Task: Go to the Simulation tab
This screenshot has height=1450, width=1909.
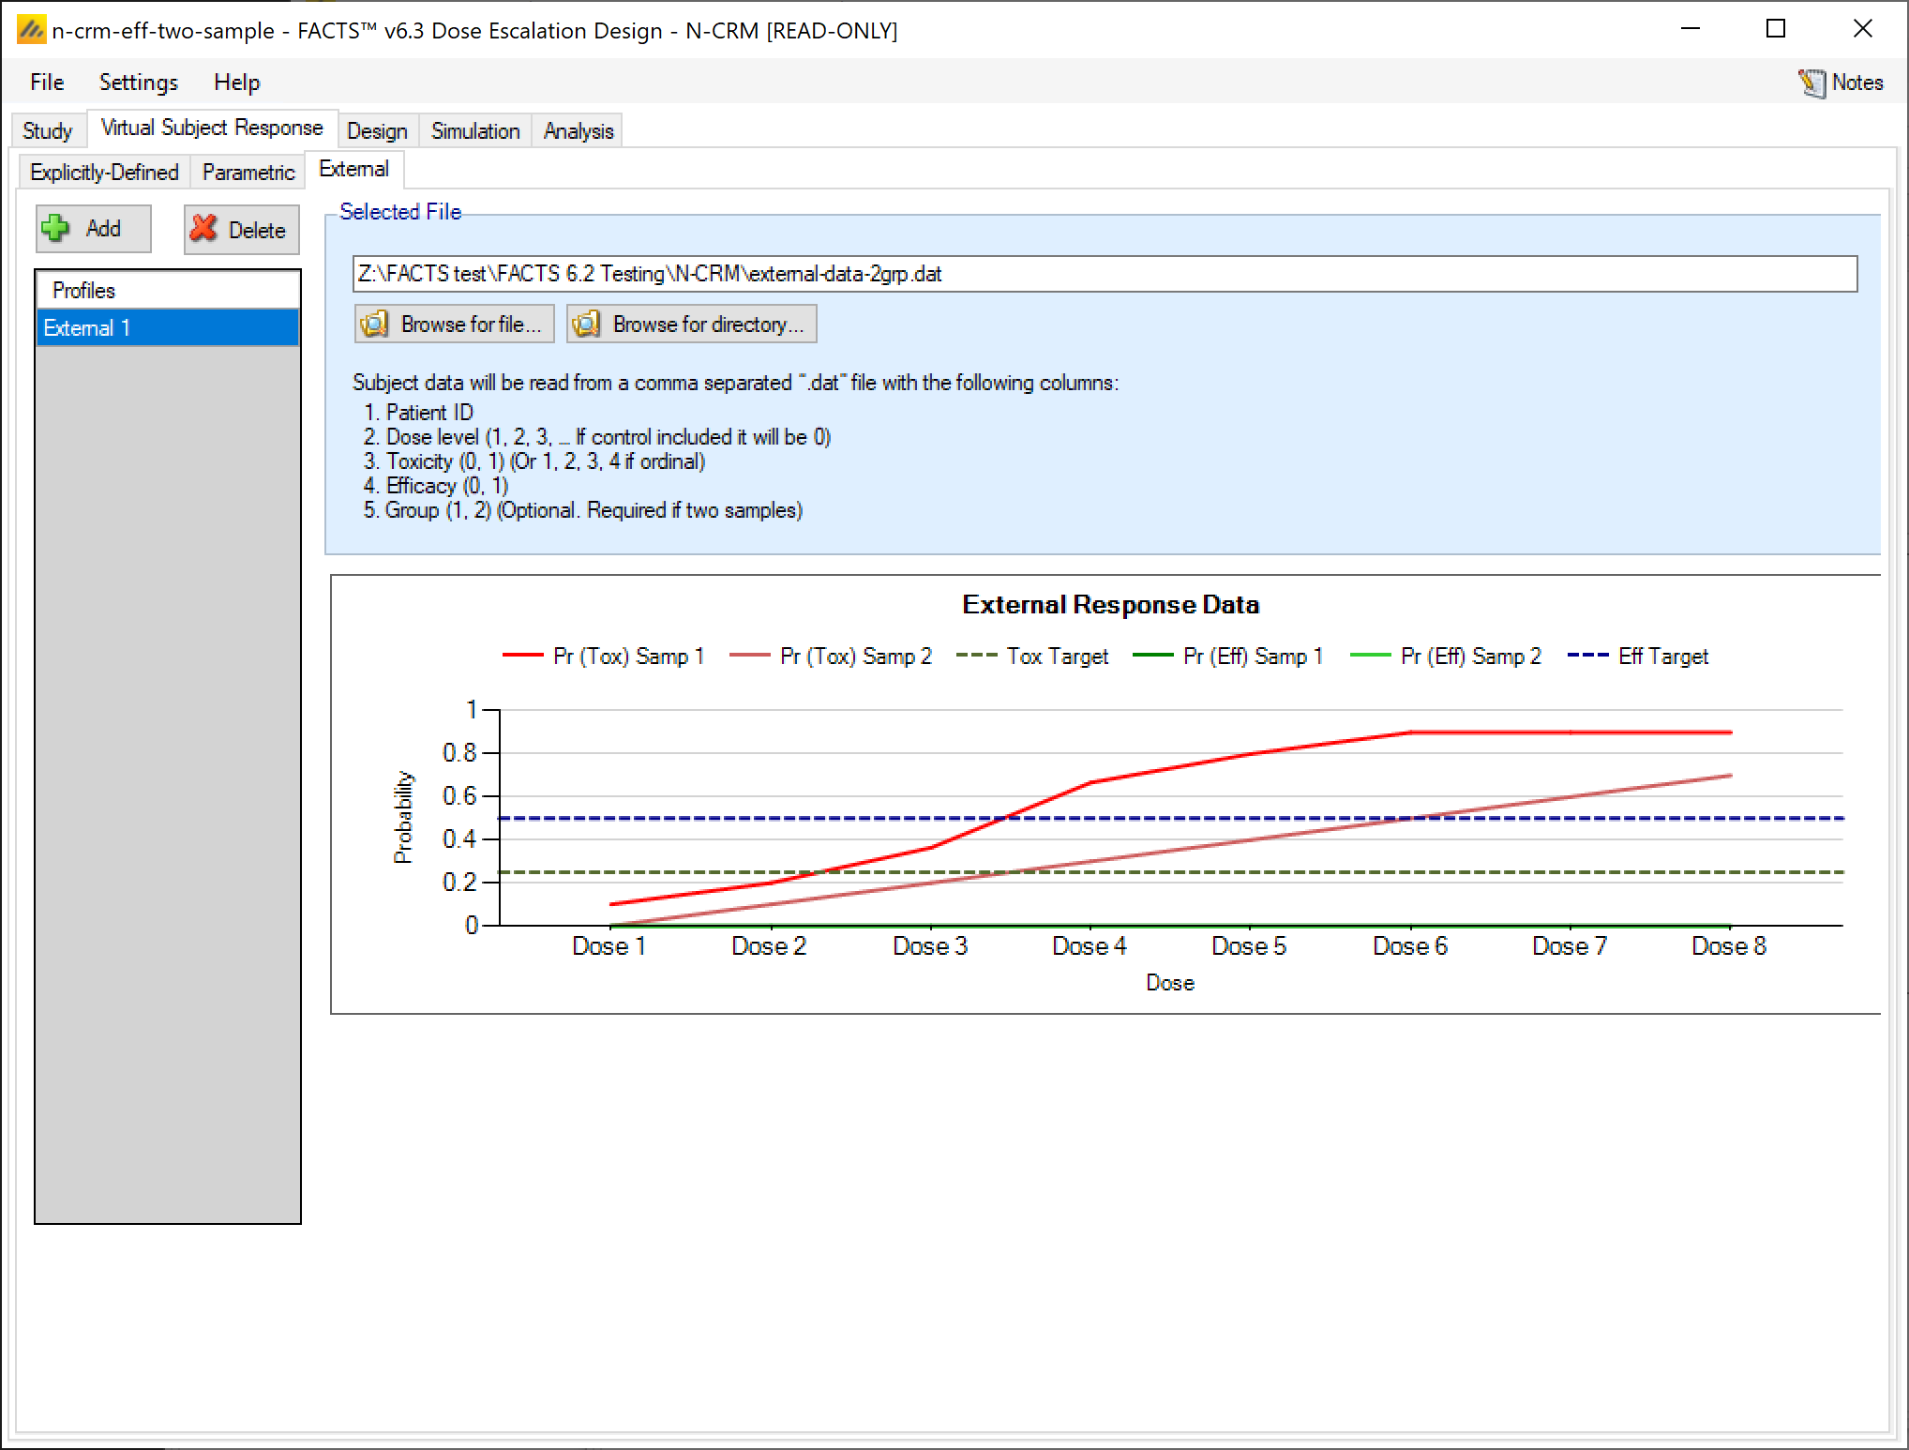Action: [x=474, y=130]
